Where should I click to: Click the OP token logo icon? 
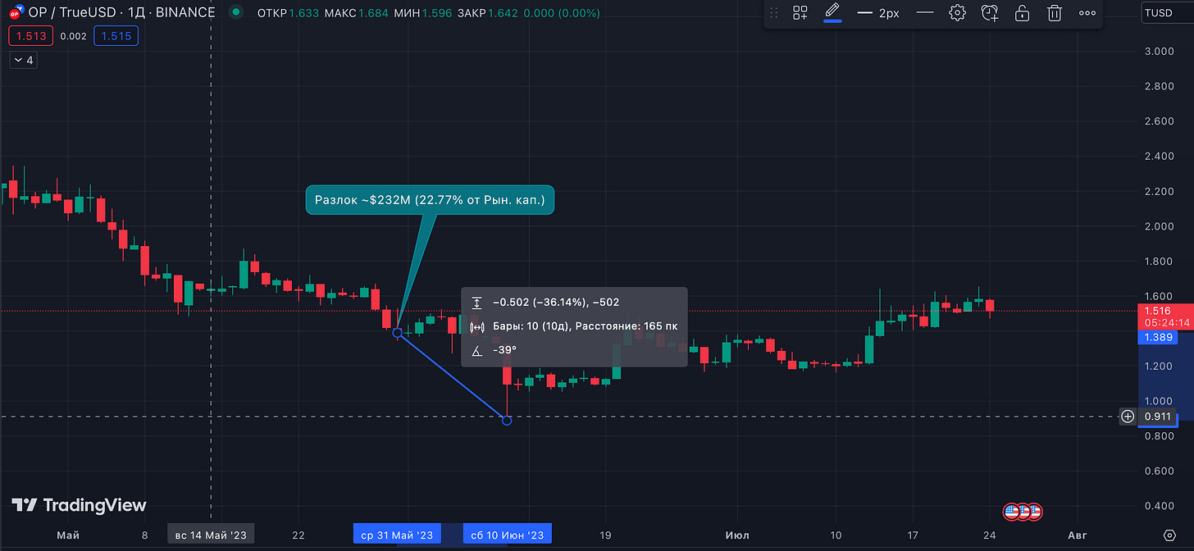(15, 13)
